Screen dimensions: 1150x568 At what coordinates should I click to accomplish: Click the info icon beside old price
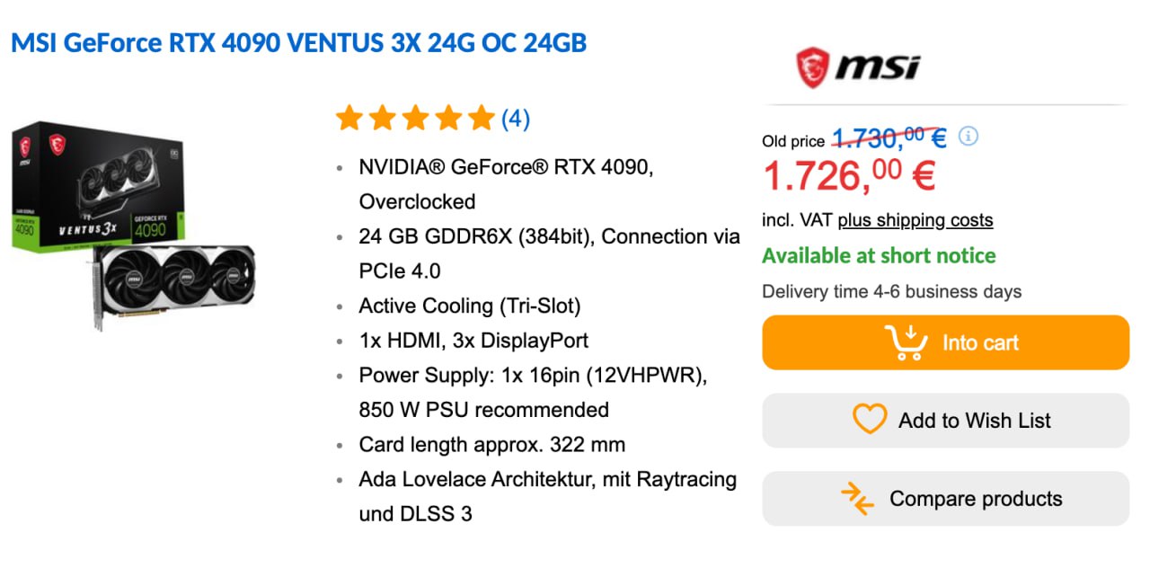coord(968,137)
